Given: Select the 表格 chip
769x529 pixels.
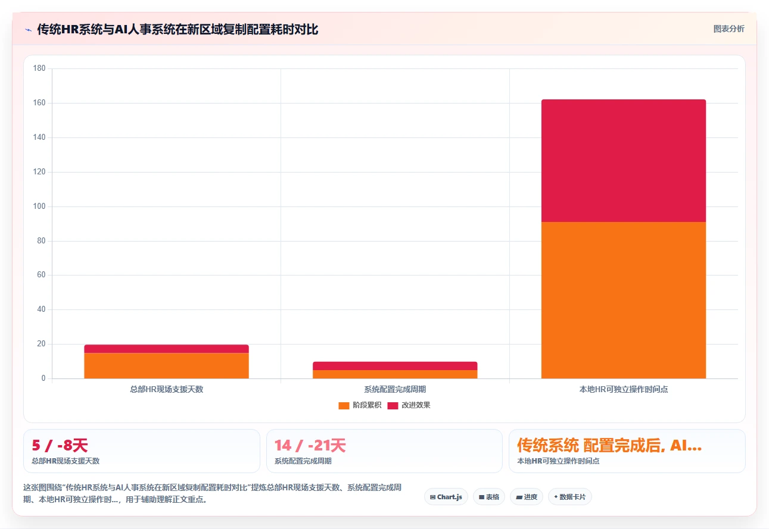Looking at the screenshot, I should [x=489, y=497].
